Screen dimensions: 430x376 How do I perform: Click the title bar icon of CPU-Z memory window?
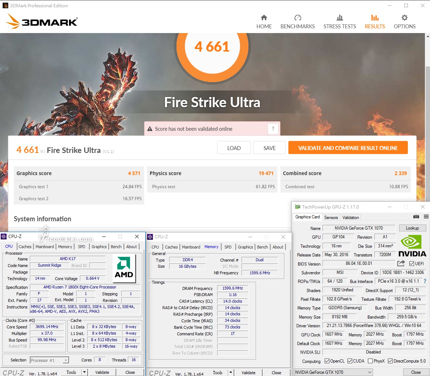[150, 236]
